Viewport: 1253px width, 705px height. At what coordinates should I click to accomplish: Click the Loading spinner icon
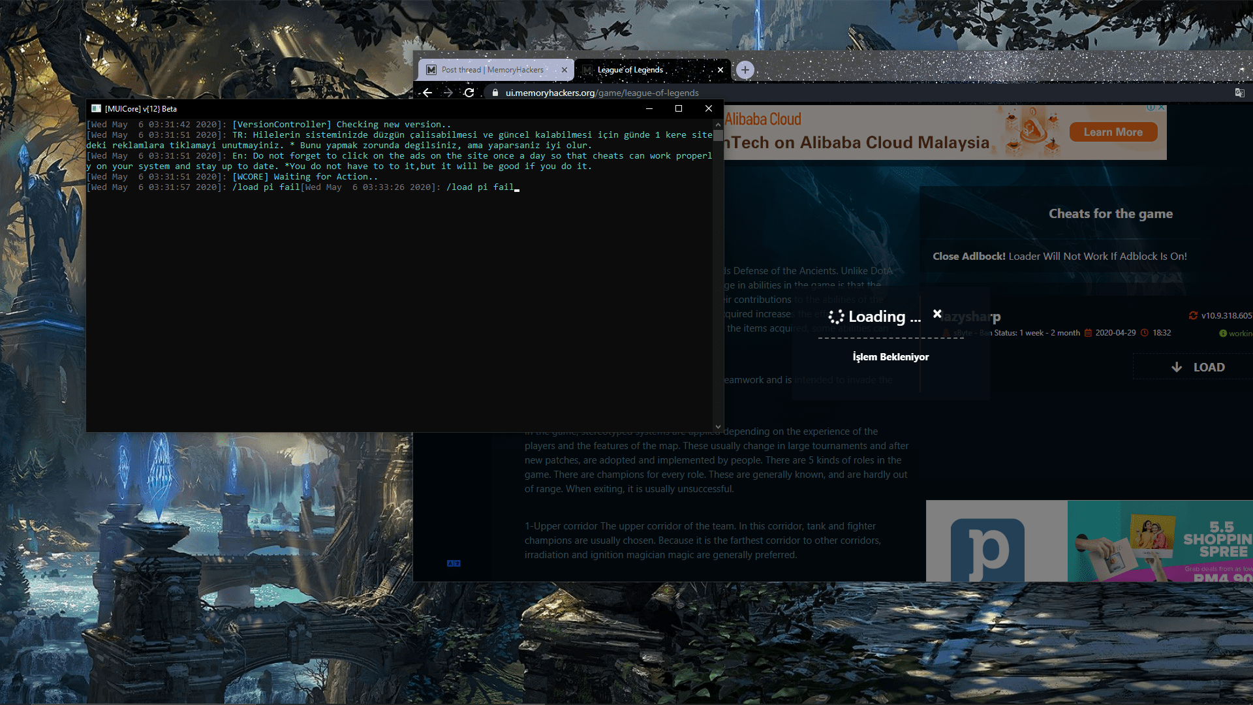pos(836,317)
